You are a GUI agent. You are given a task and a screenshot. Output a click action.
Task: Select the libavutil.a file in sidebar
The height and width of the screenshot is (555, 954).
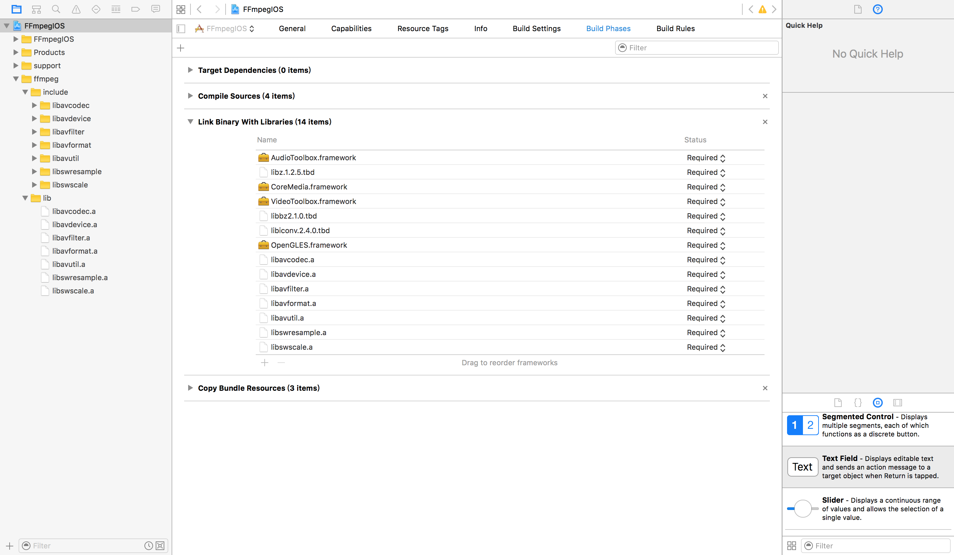69,264
